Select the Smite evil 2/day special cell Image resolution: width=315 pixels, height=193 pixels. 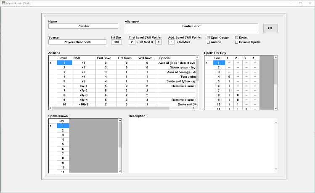[177, 81]
